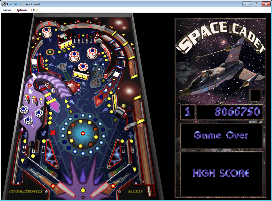Click the CINEMATRONICS label
272x201 pixels.
[26, 191]
